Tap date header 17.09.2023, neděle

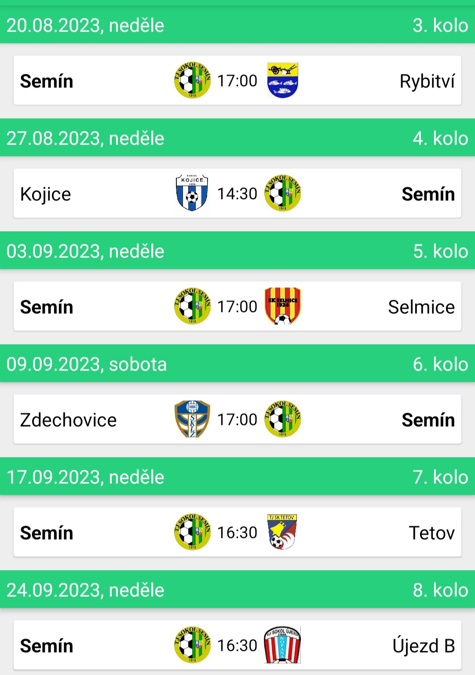pos(85,477)
